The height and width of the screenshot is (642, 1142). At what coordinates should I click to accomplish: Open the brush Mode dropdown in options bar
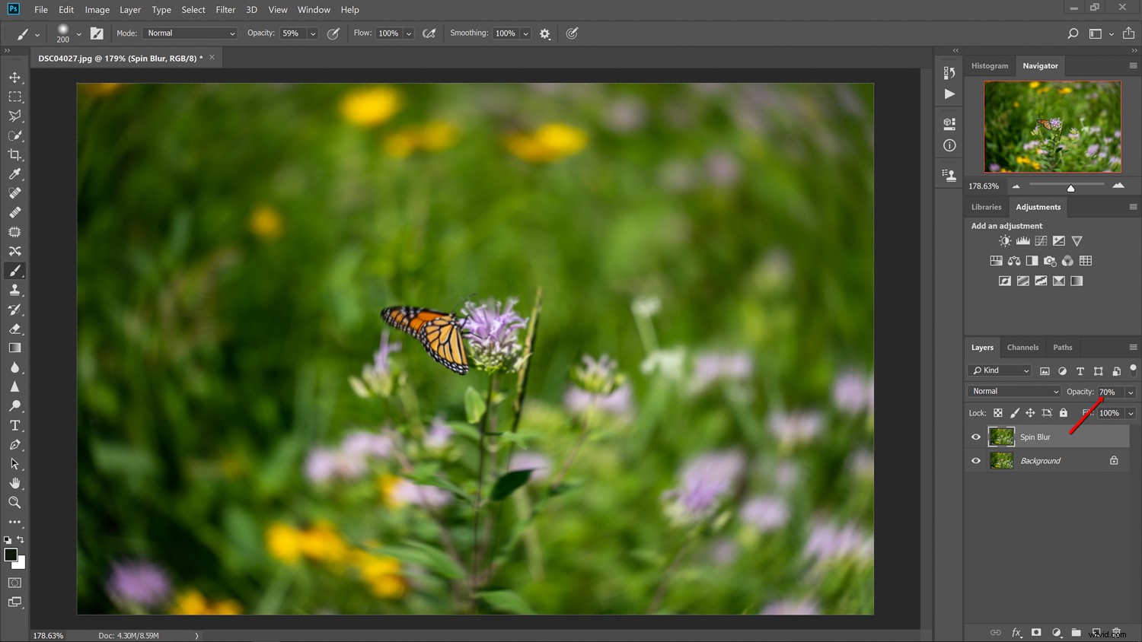click(189, 33)
